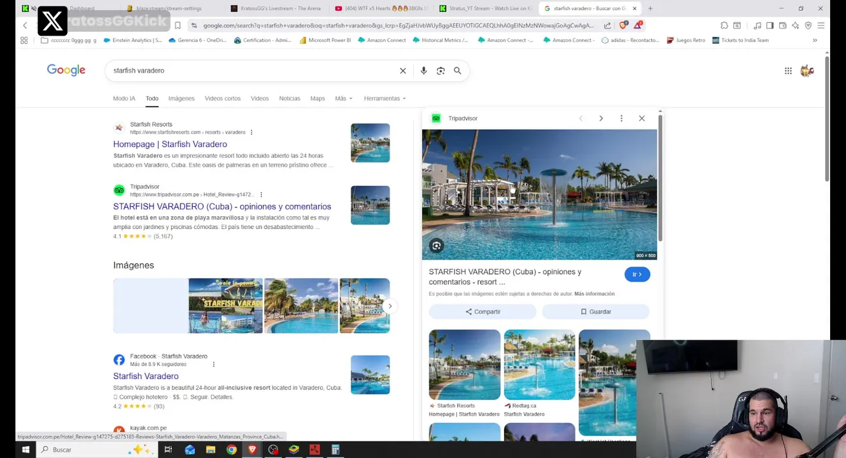Submit search with magnifying glass icon

[x=457, y=71]
